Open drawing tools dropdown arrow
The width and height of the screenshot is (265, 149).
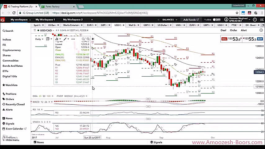click(68, 39)
